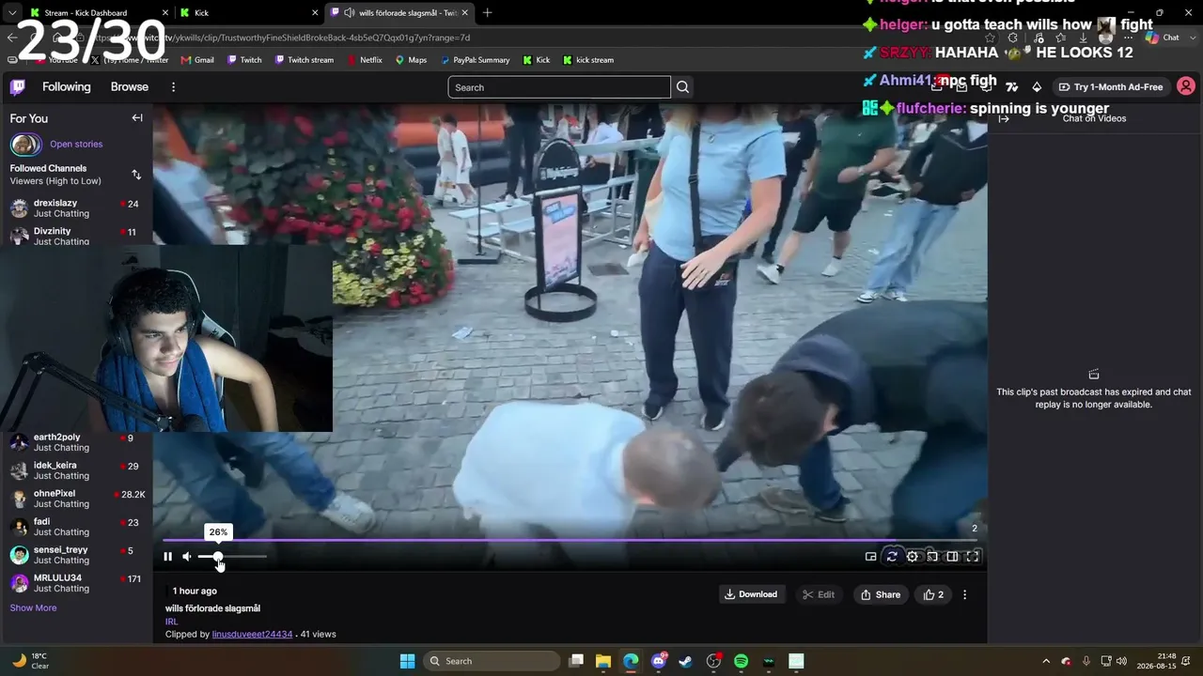The height and width of the screenshot is (676, 1203).
Task: Toggle theatre mode in player
Action: 952,557
